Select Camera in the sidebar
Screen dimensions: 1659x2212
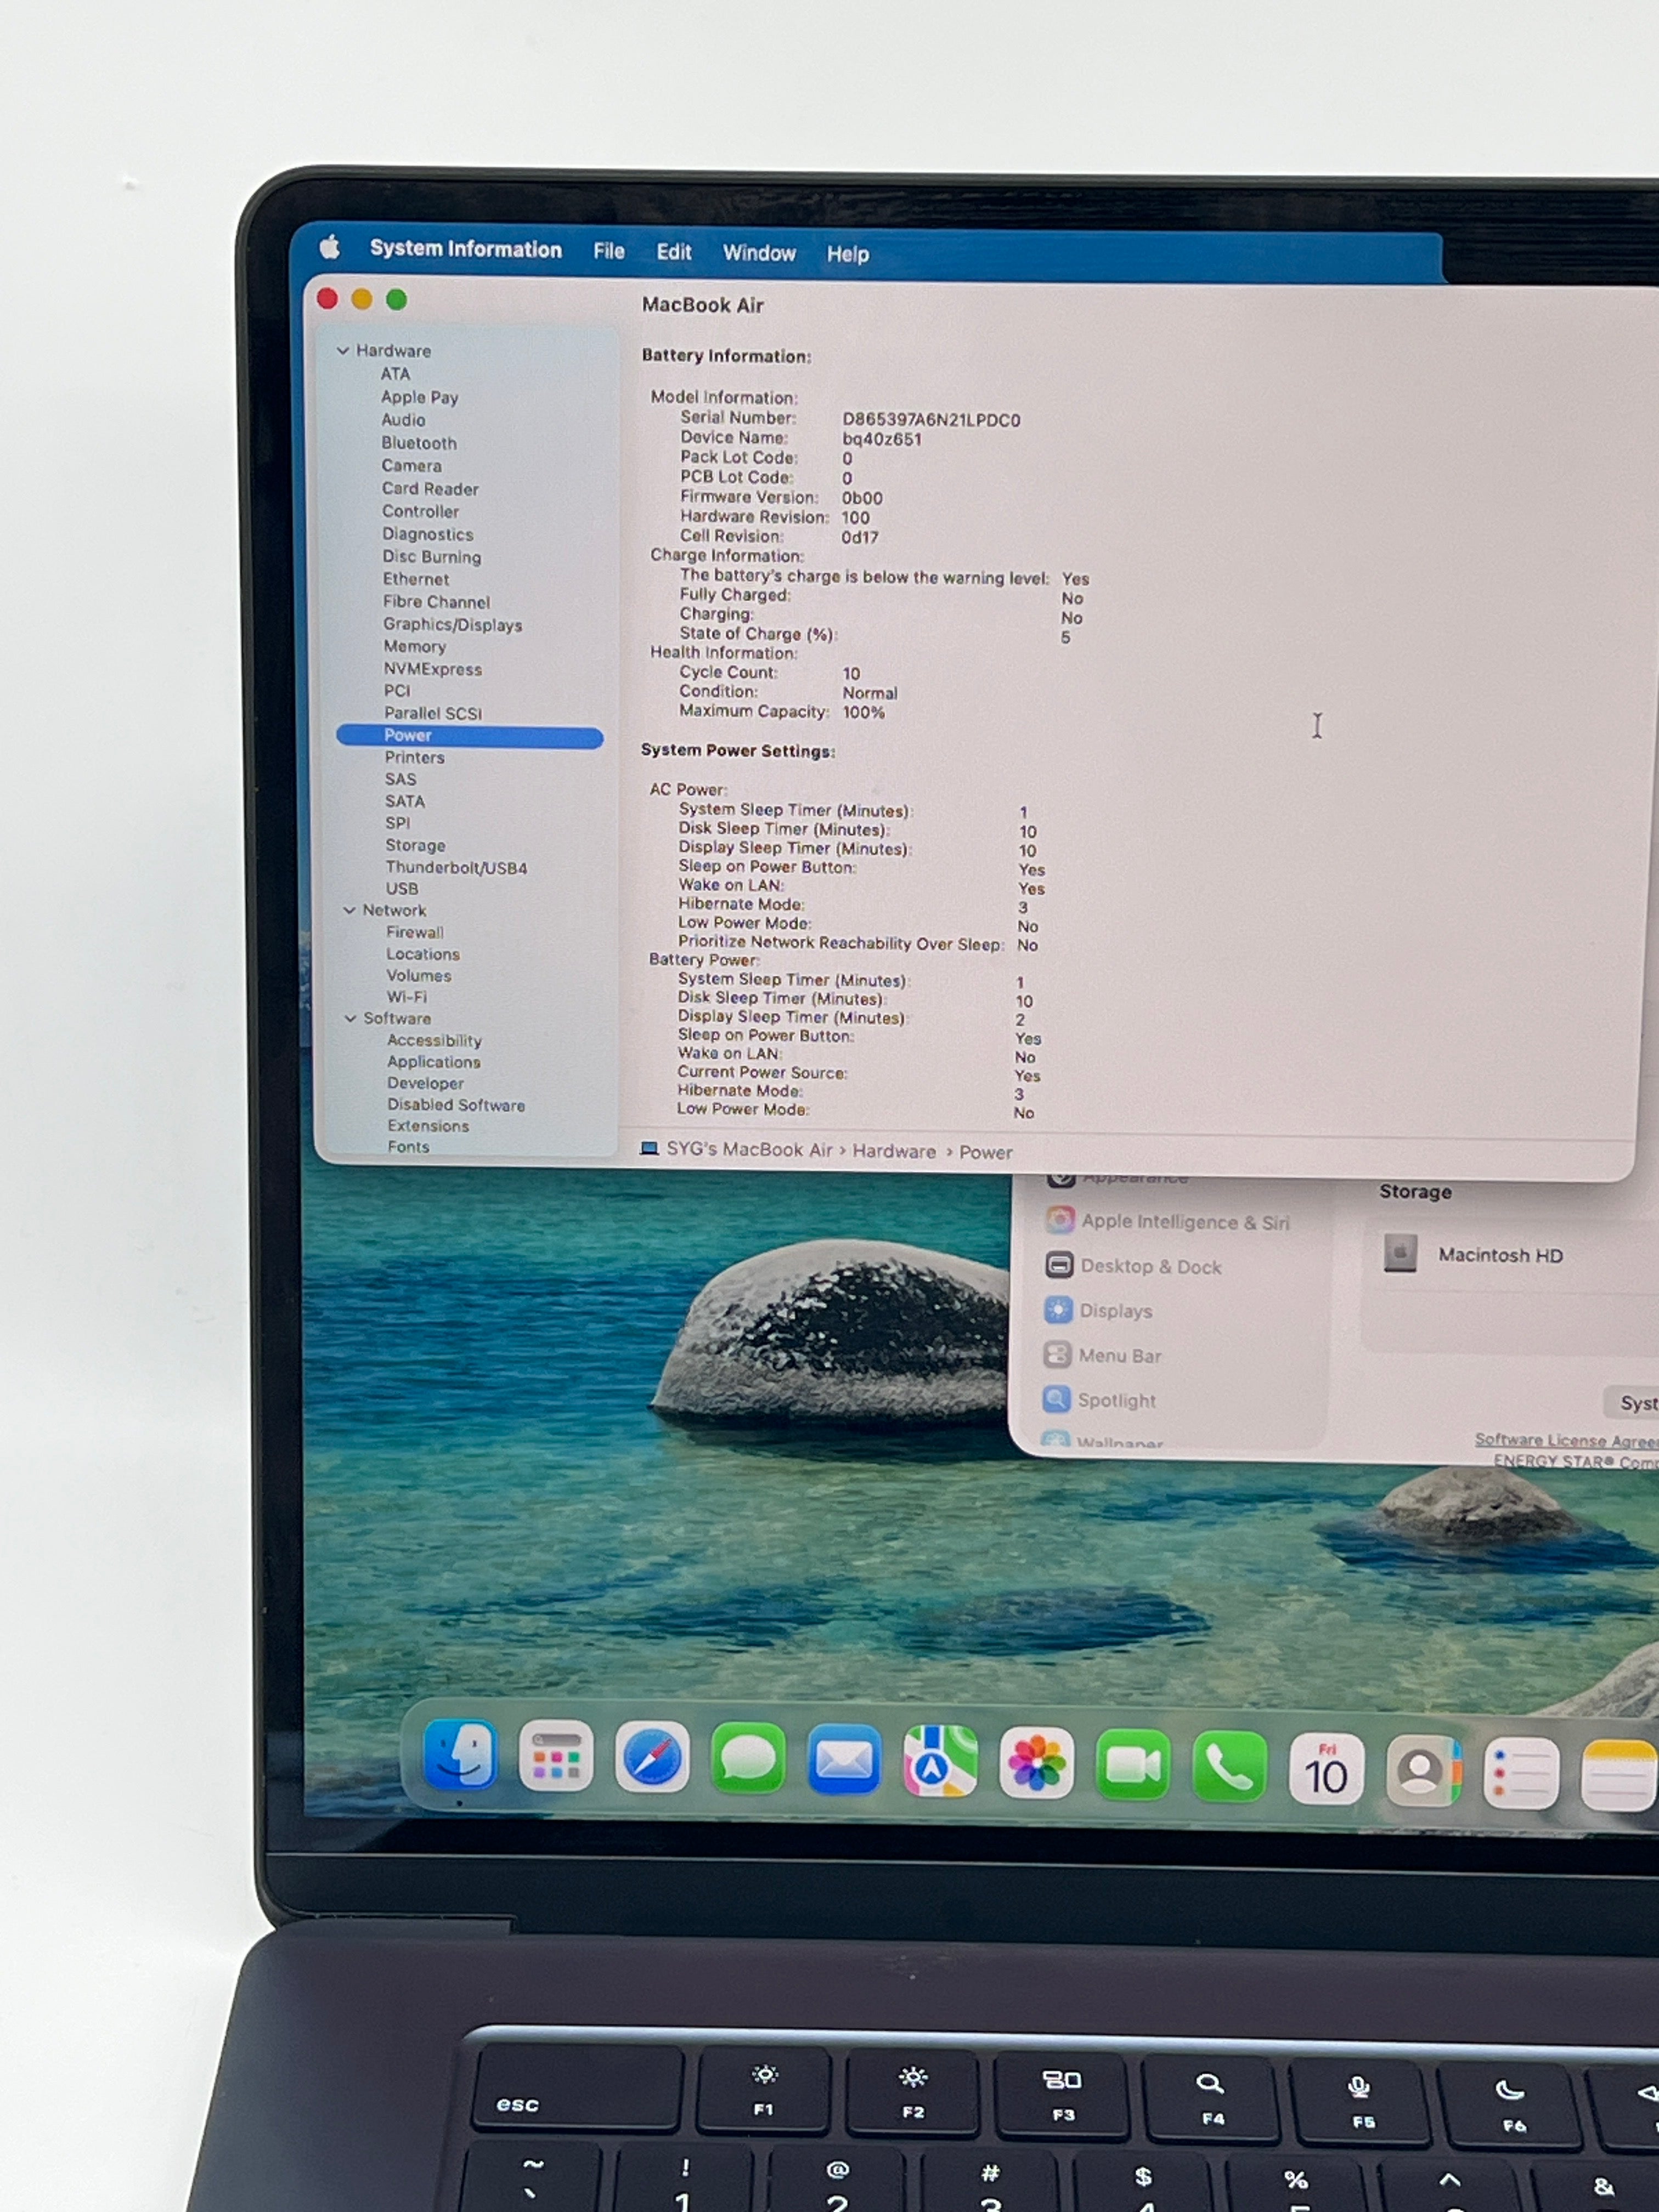coord(411,466)
